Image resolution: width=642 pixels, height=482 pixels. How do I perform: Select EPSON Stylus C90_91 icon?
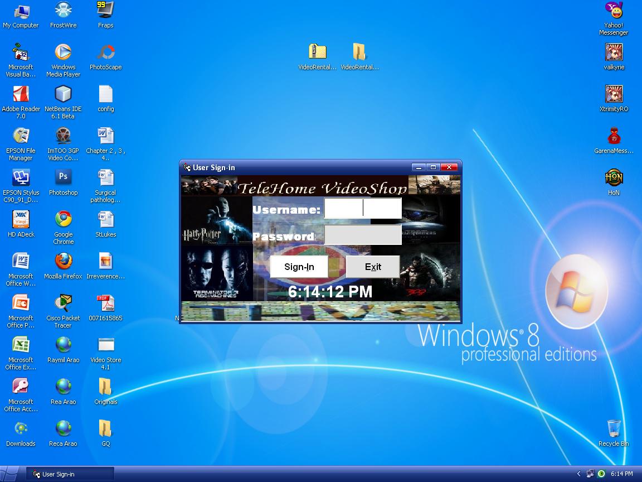click(x=21, y=186)
